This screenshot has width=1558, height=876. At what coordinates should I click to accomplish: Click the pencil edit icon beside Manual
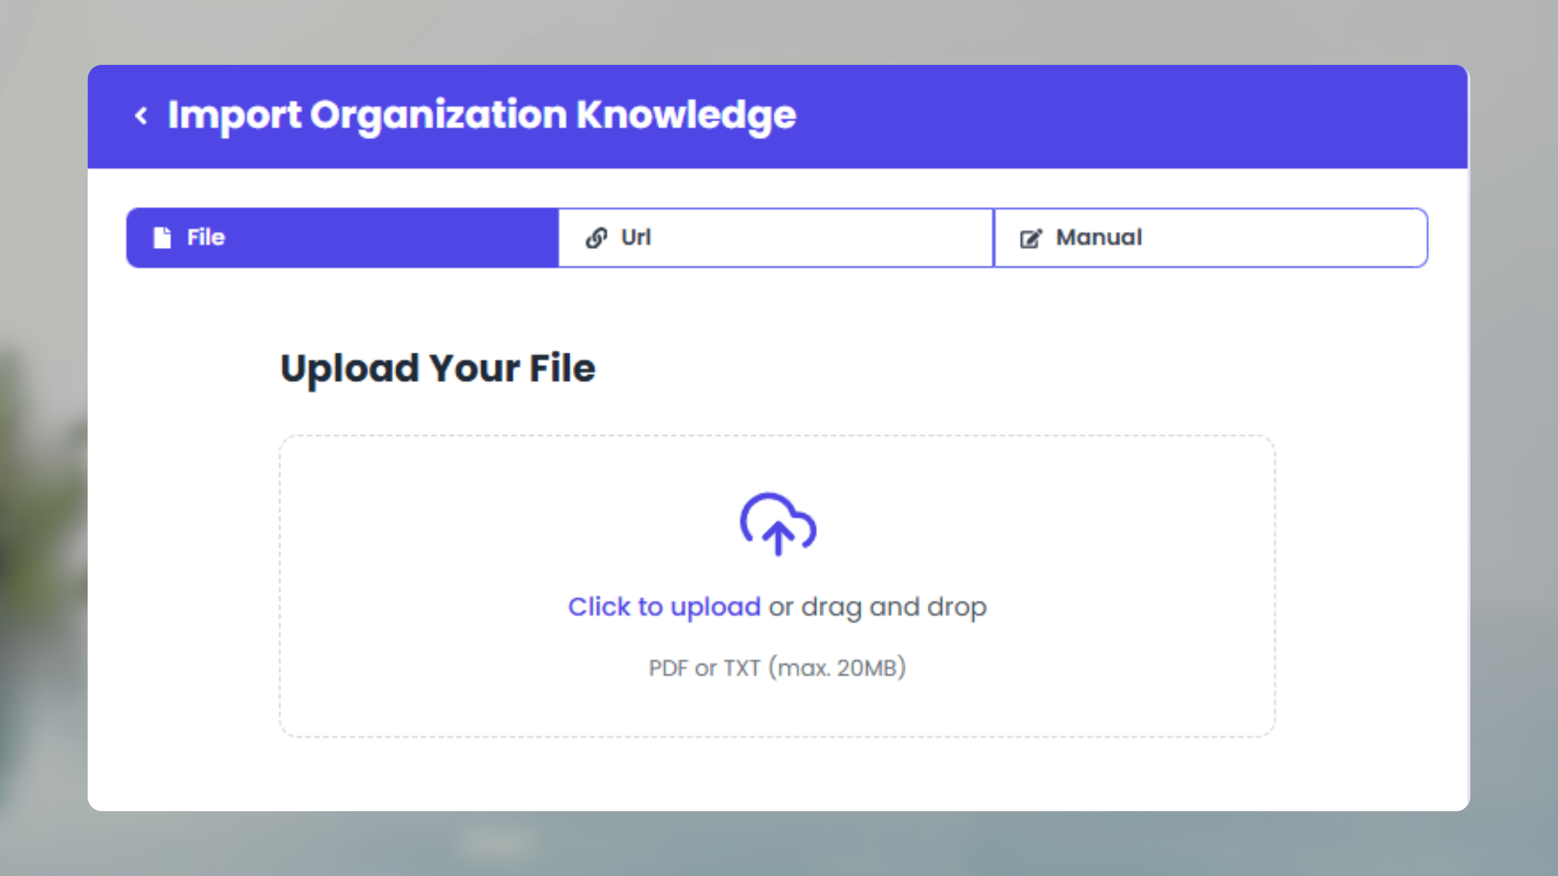(x=1030, y=238)
